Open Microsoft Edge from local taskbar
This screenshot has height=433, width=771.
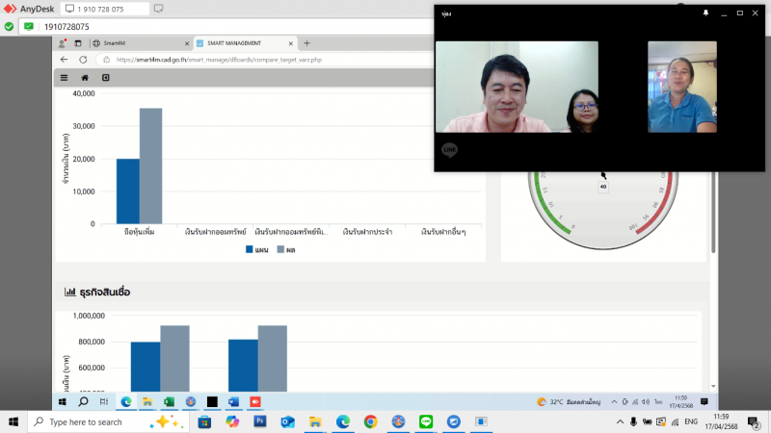coord(343,421)
